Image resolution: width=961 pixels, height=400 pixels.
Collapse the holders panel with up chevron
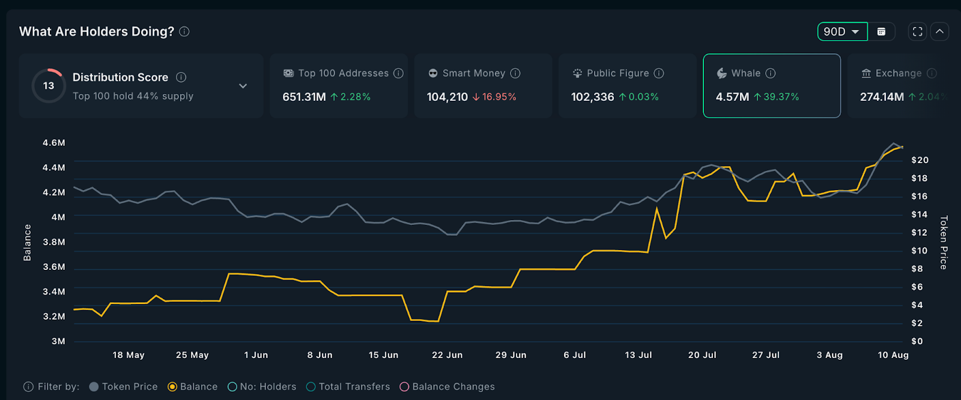pos(939,32)
